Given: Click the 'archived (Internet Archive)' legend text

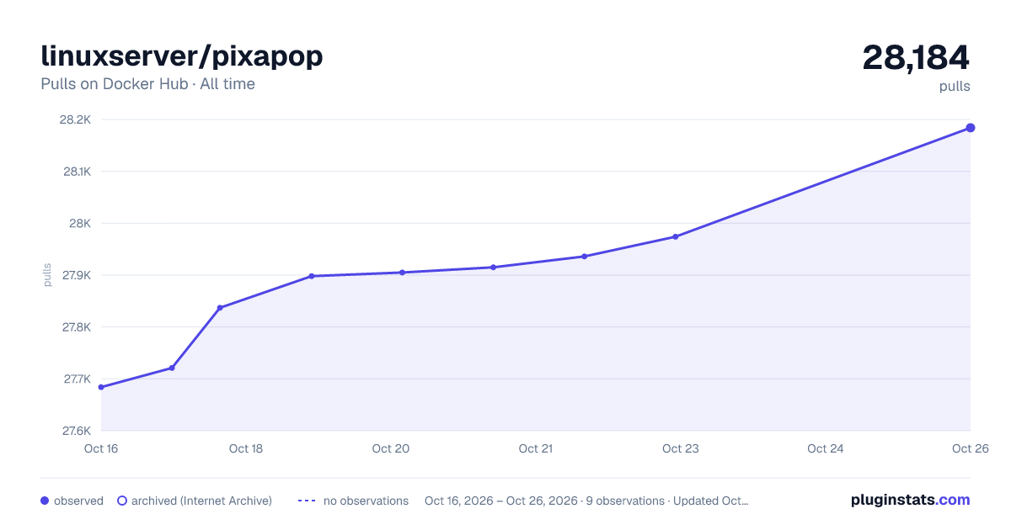Looking at the screenshot, I should [x=201, y=501].
